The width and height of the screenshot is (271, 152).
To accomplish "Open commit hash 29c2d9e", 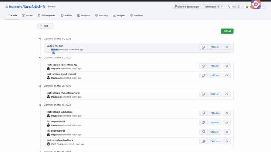I will [215, 122].
